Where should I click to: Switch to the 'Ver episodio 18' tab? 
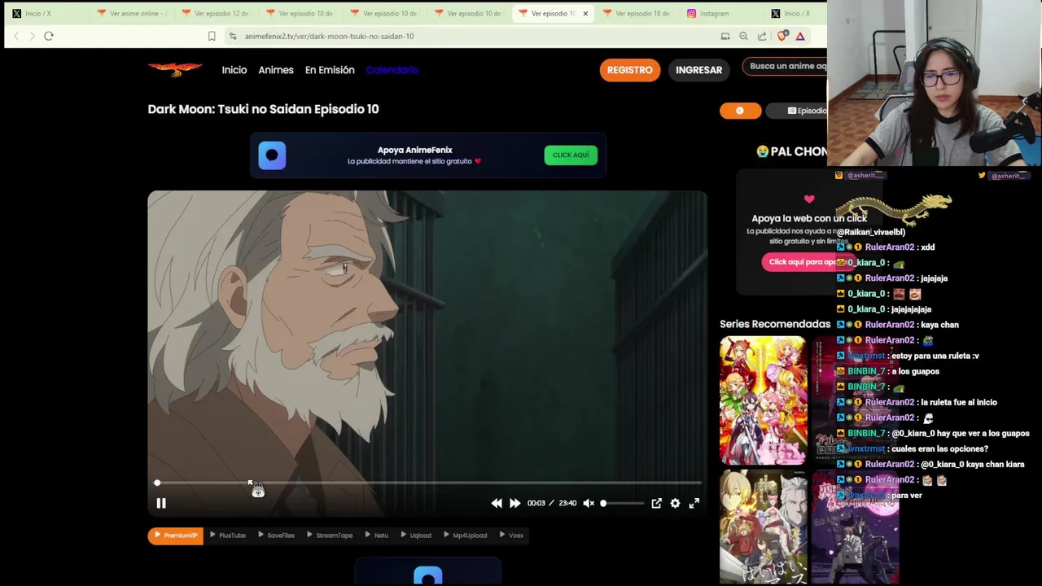point(636,13)
